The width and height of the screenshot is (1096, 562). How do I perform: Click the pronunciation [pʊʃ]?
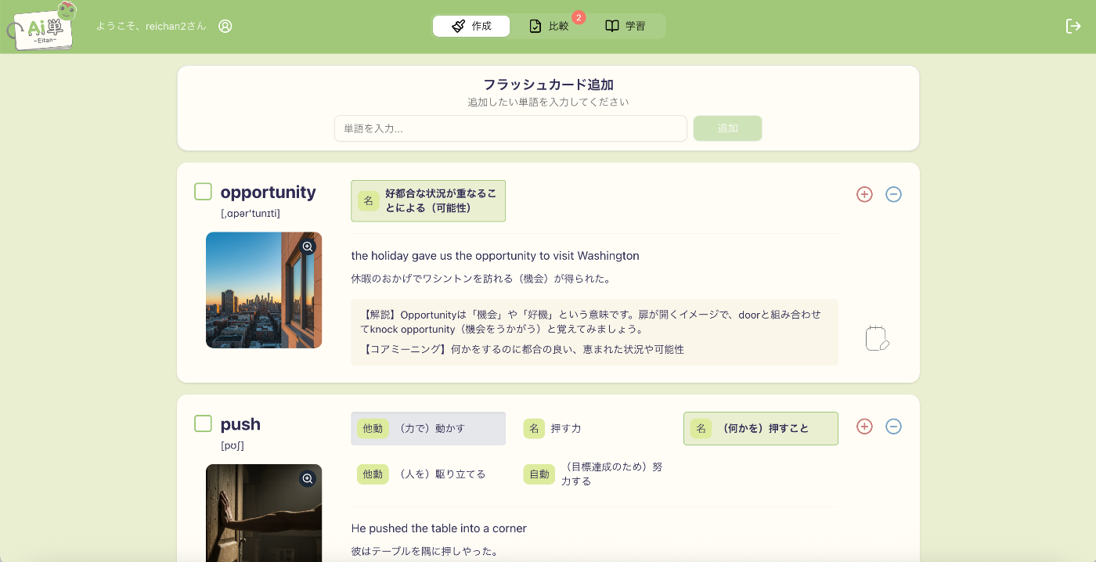tap(233, 445)
